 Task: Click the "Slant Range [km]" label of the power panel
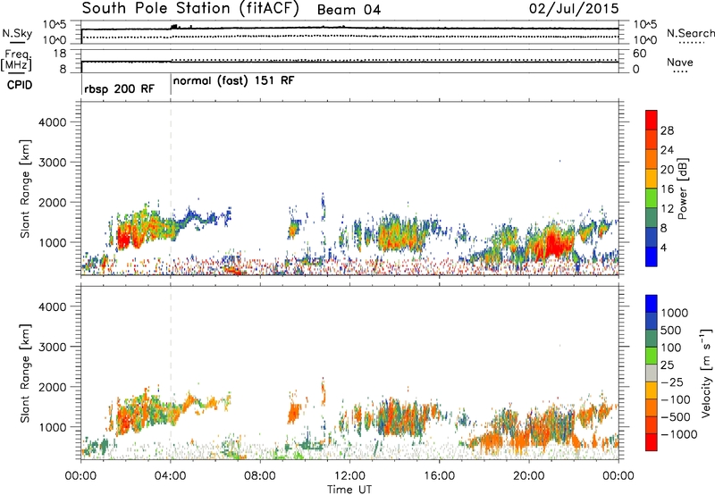(25, 189)
